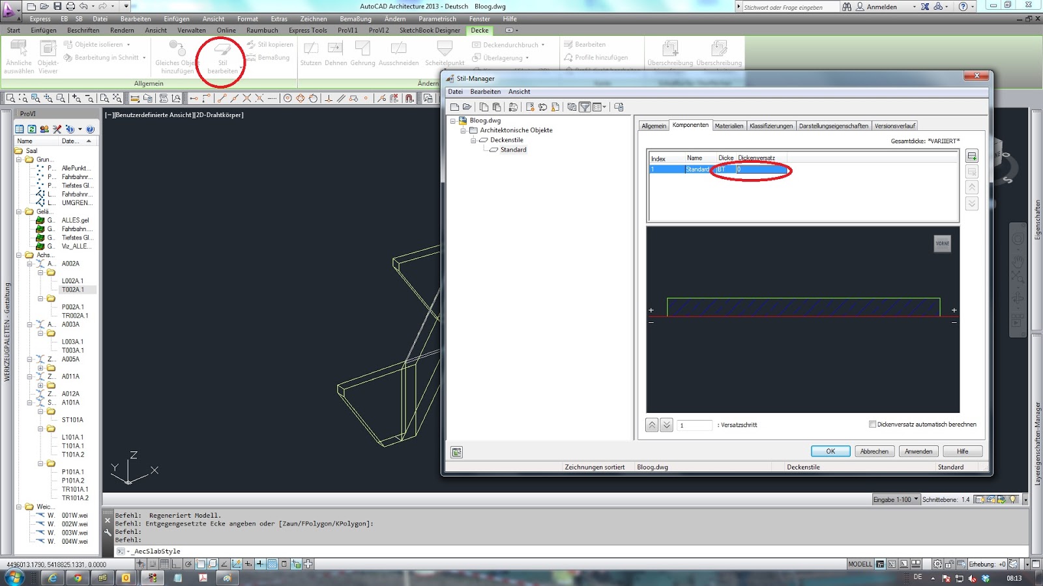Switch to the Materialien tab
Viewport: 1043px width, 586px height.
tap(729, 126)
